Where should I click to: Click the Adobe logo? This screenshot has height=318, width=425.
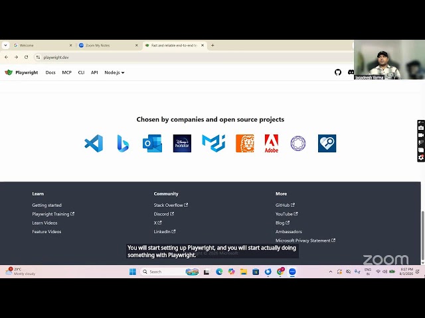coord(272,143)
